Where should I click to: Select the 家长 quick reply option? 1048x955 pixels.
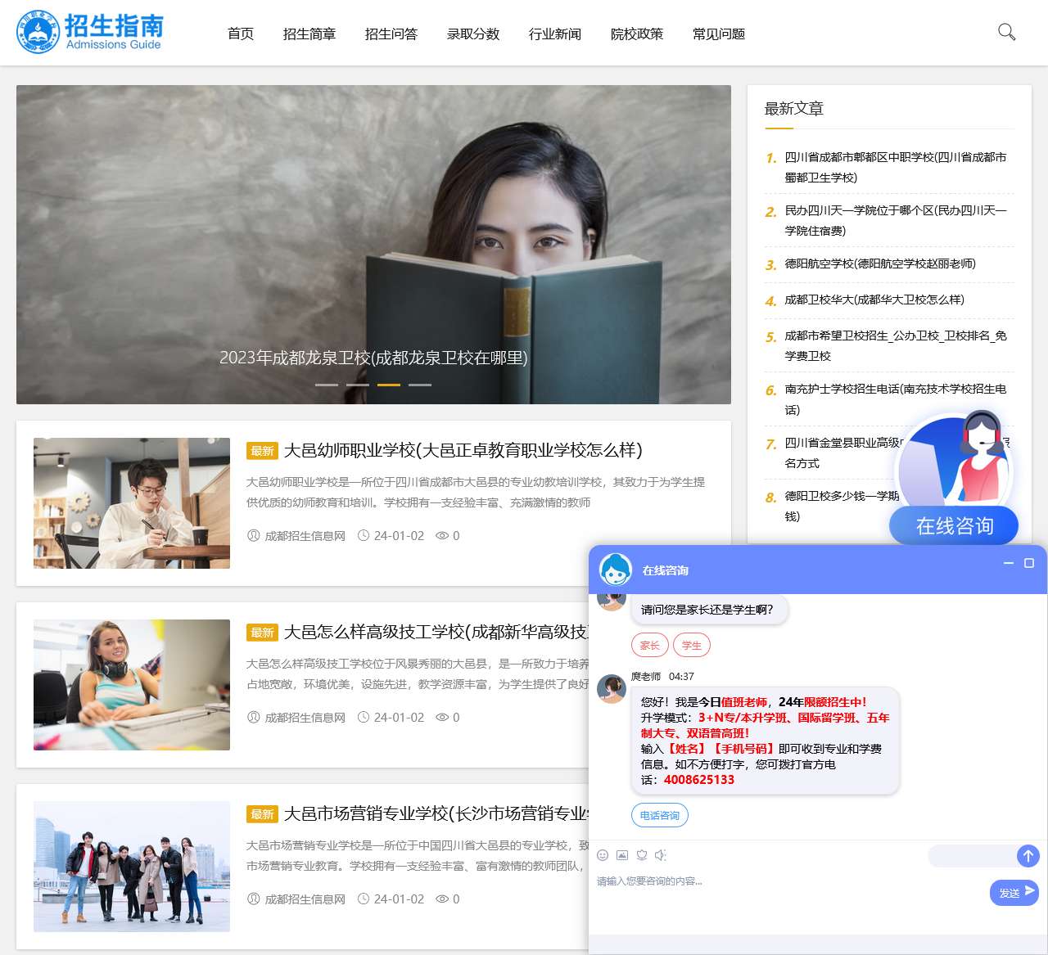point(649,645)
